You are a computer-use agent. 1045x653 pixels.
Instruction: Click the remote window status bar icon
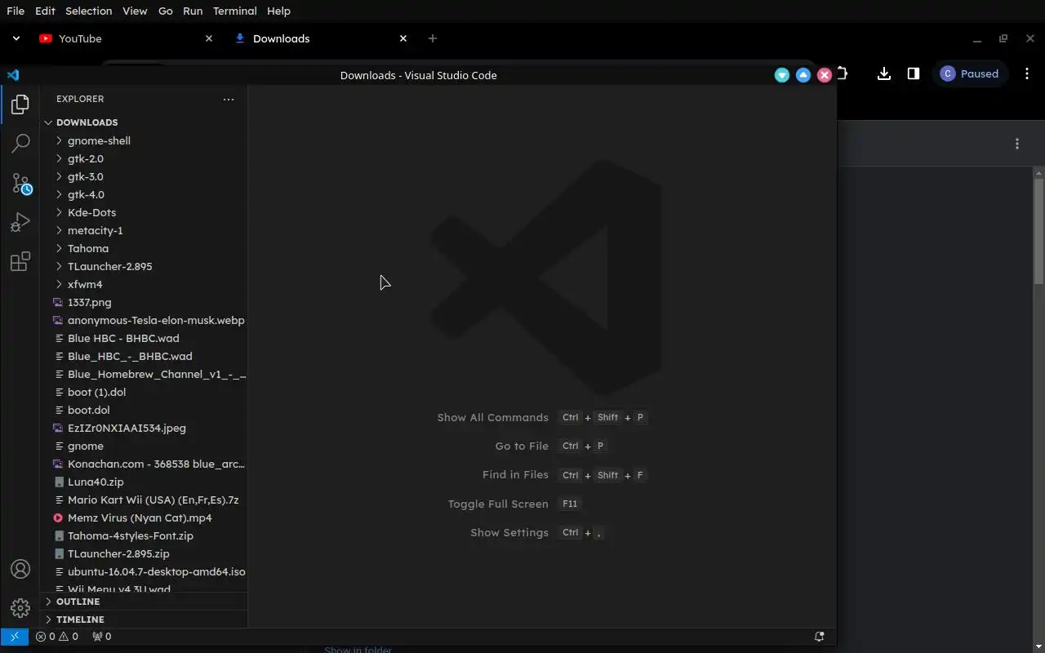click(14, 637)
